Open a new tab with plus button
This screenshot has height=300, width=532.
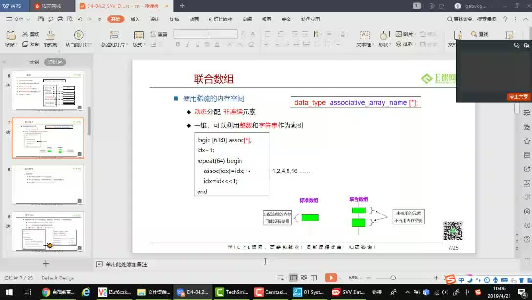pyautogui.click(x=182, y=6)
